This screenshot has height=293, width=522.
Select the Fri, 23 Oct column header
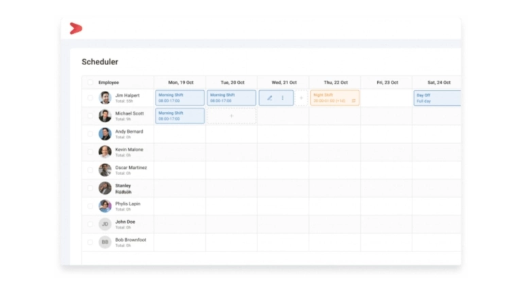(x=386, y=83)
